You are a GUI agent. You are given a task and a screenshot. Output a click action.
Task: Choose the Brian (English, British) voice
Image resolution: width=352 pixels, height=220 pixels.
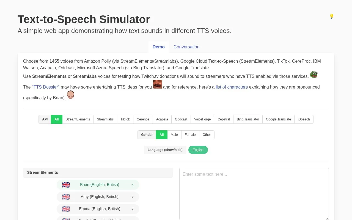coord(98,185)
